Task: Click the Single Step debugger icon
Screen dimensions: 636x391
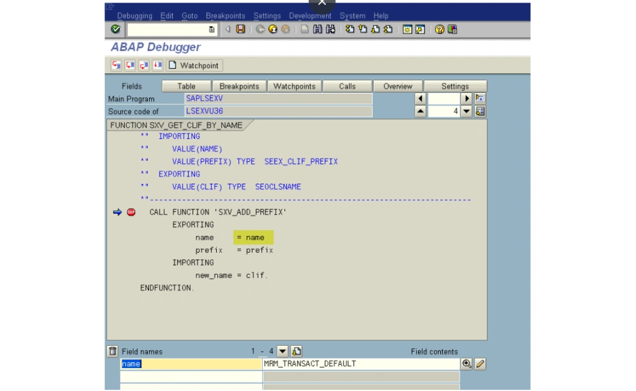Action: pyautogui.click(x=116, y=65)
